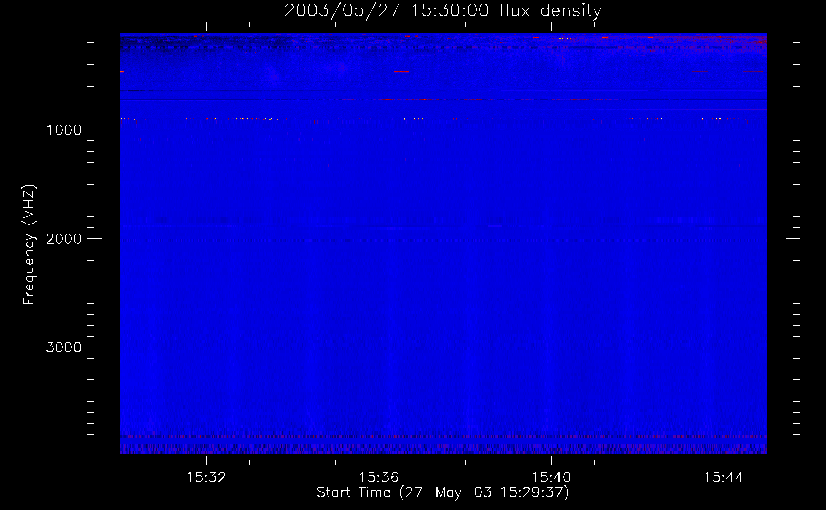
Task: Click the 2000 frequency tick label
Action: click(x=64, y=239)
